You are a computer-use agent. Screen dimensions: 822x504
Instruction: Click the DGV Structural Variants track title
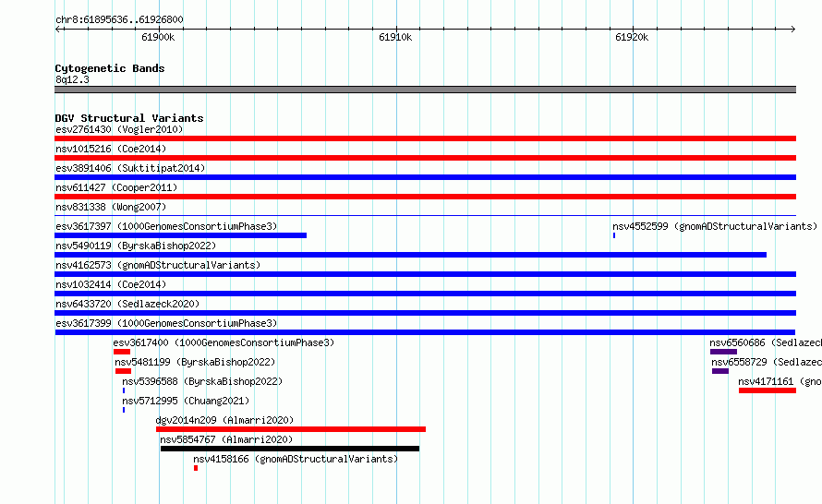click(x=129, y=118)
